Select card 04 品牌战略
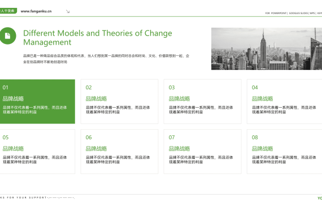The width and height of the screenshot is (322, 203). coord(284,101)
